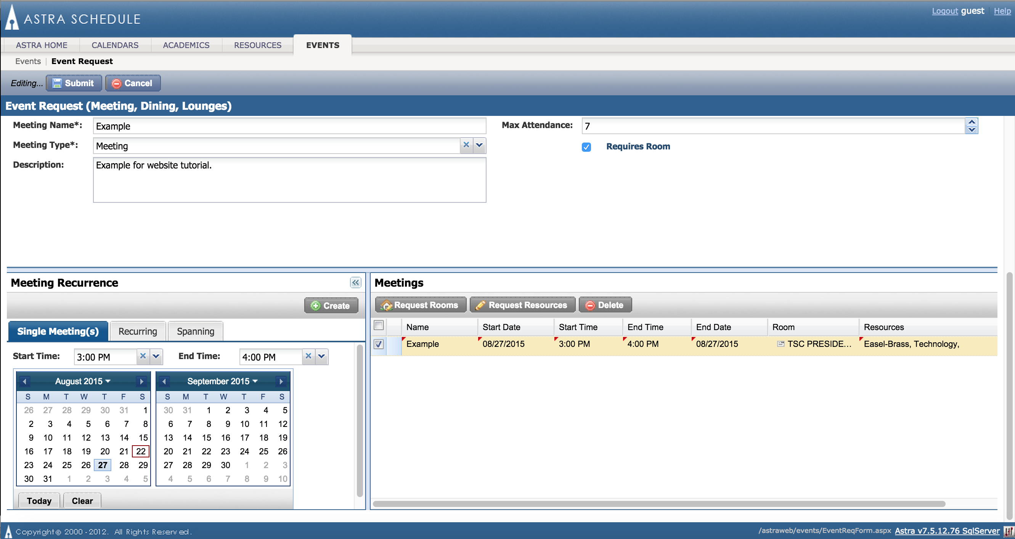Advance the August 2015 calendar forward
1015x539 pixels.
click(141, 381)
